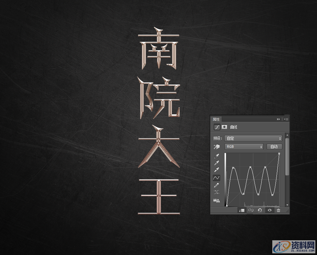Click the layer mask icon beside the Curves label

click(x=224, y=127)
